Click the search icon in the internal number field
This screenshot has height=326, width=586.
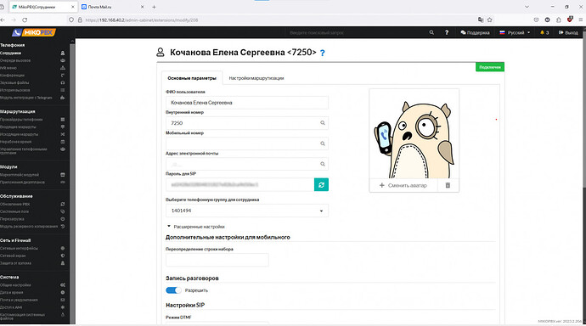click(323, 123)
